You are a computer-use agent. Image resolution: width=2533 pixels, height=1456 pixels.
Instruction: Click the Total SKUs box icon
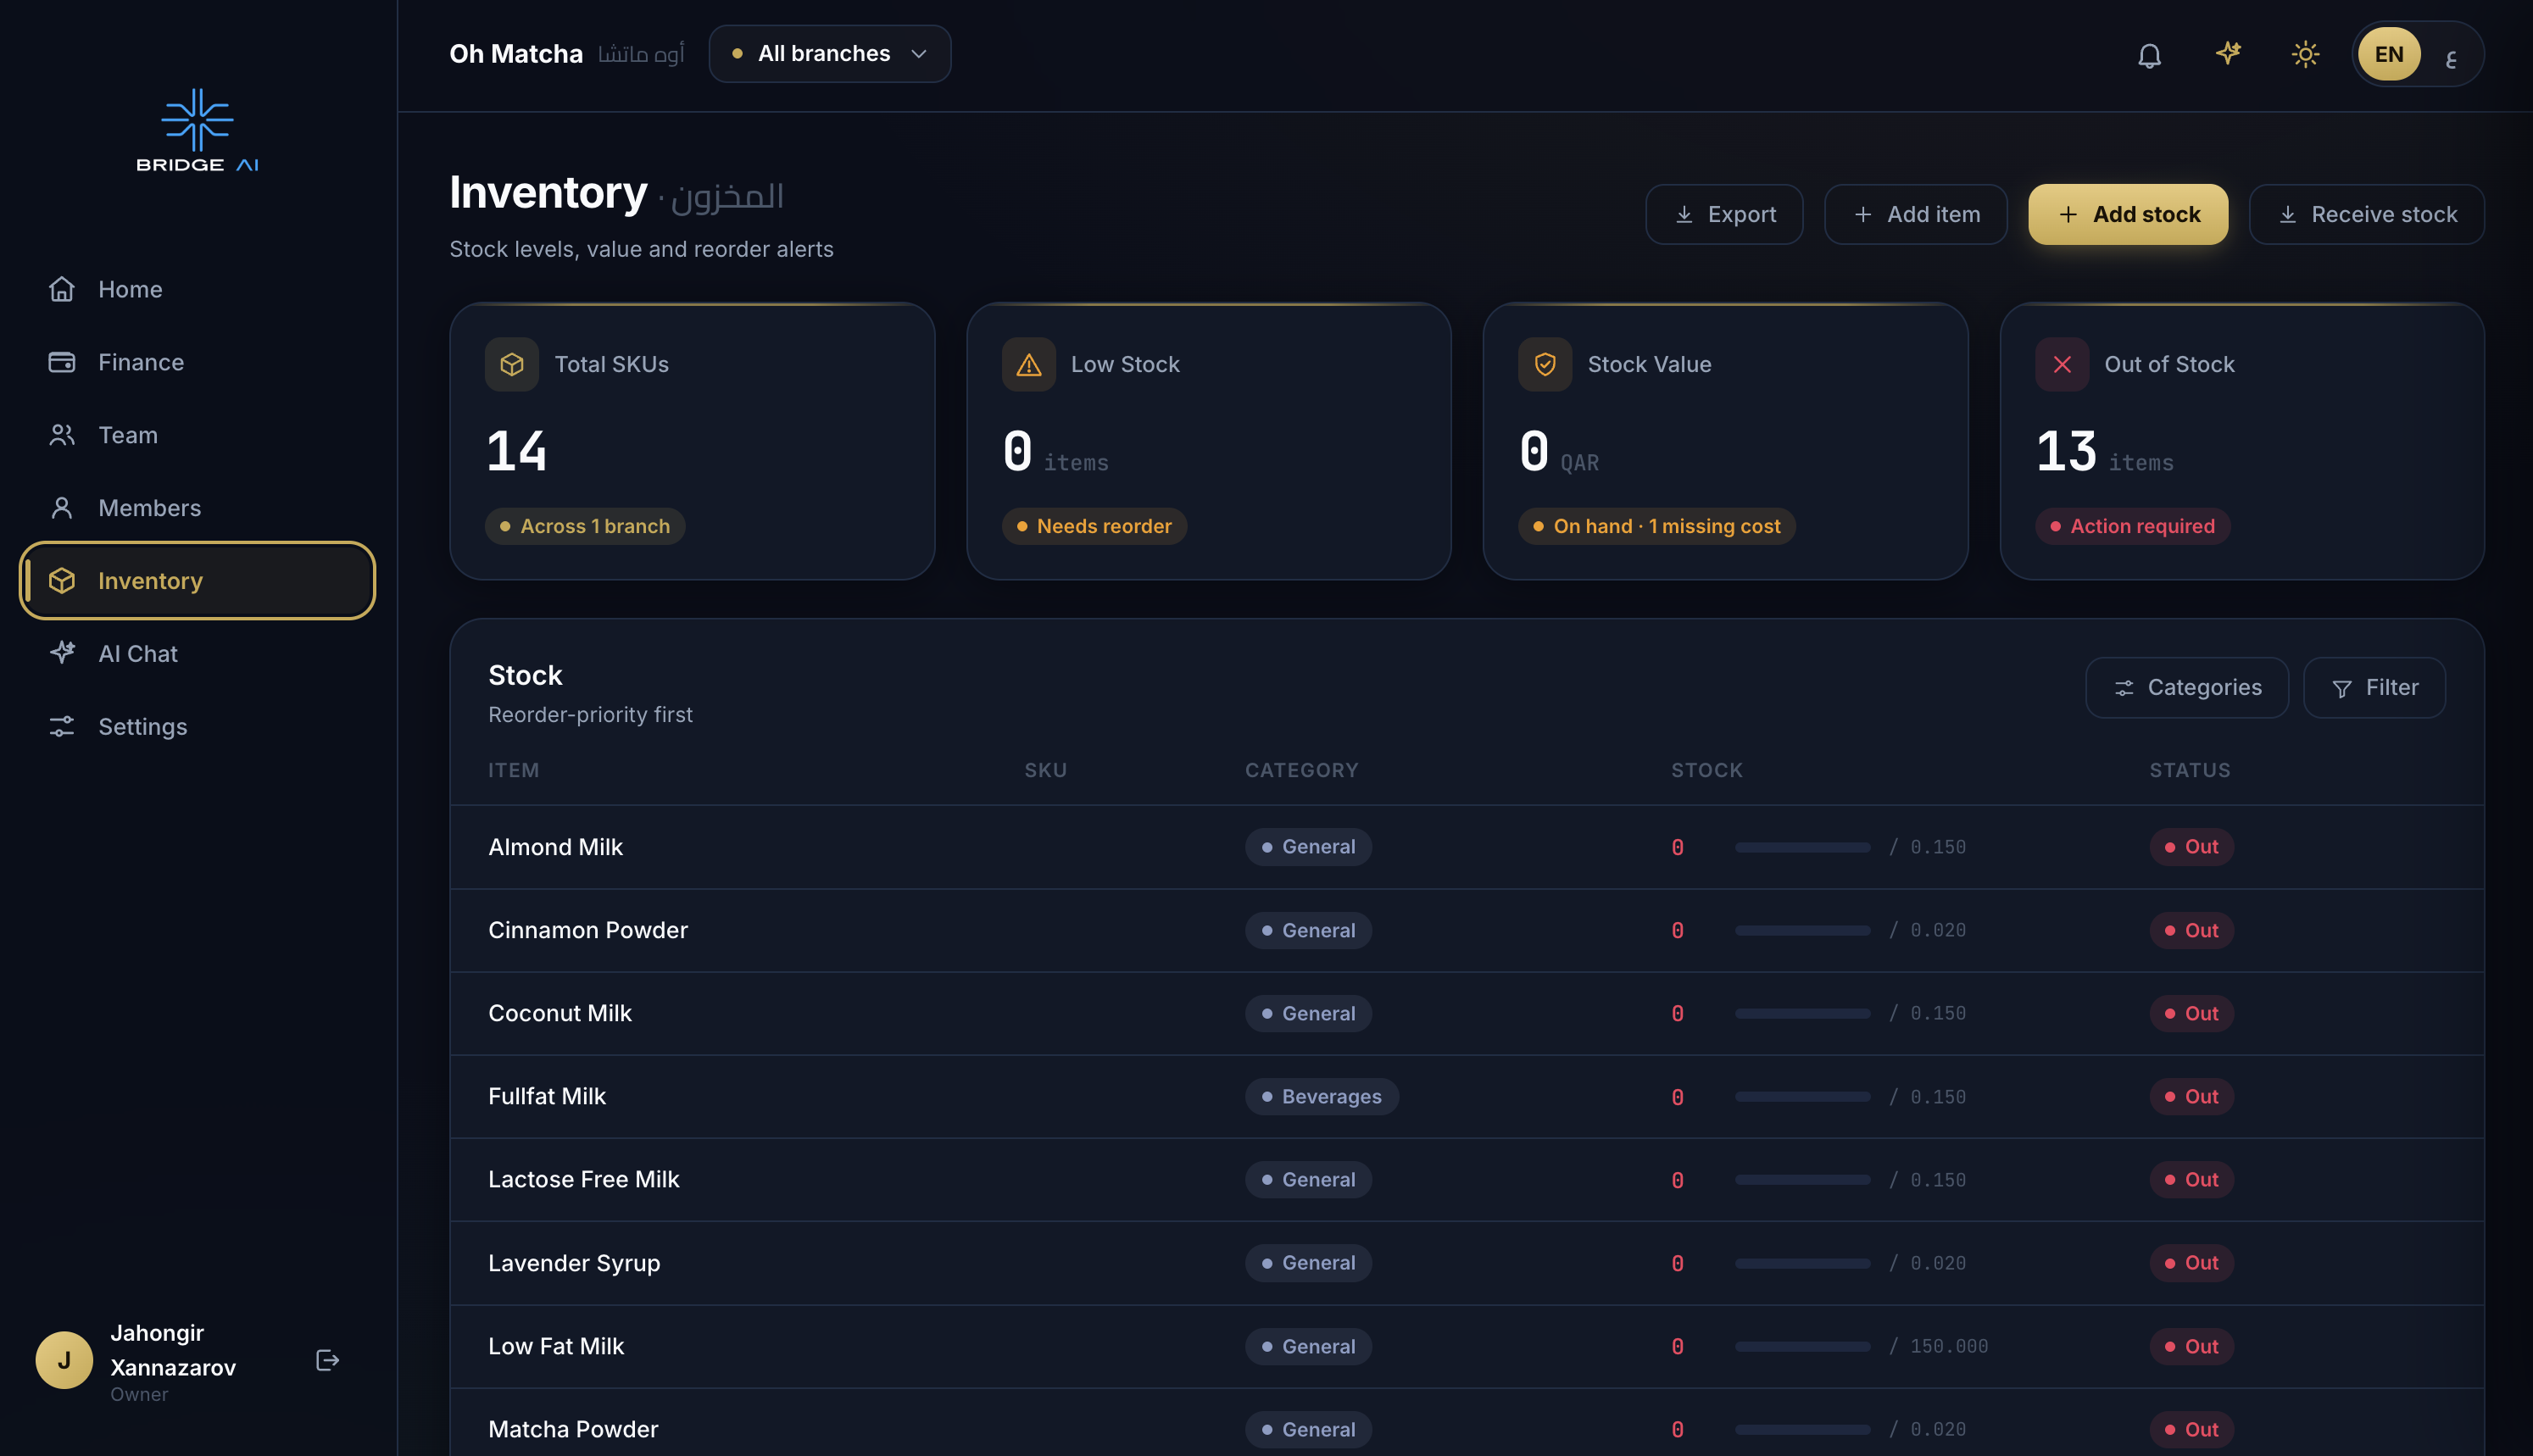click(512, 365)
